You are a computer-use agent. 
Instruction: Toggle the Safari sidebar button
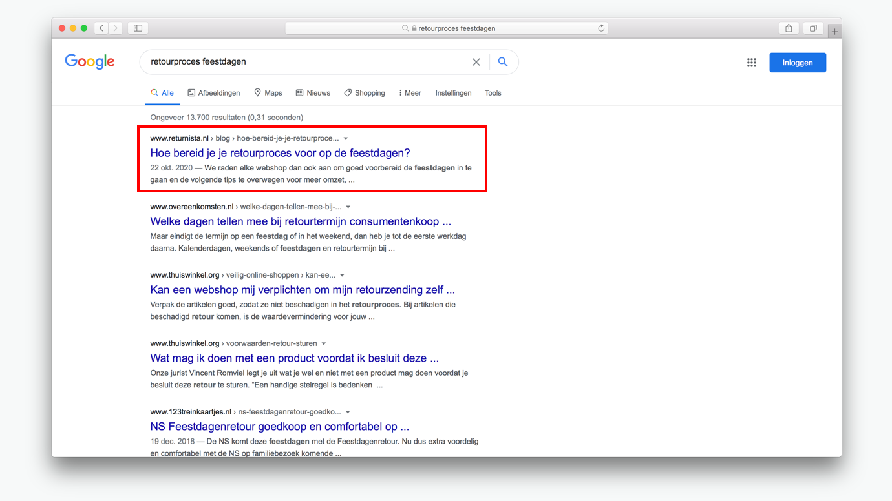tap(138, 28)
